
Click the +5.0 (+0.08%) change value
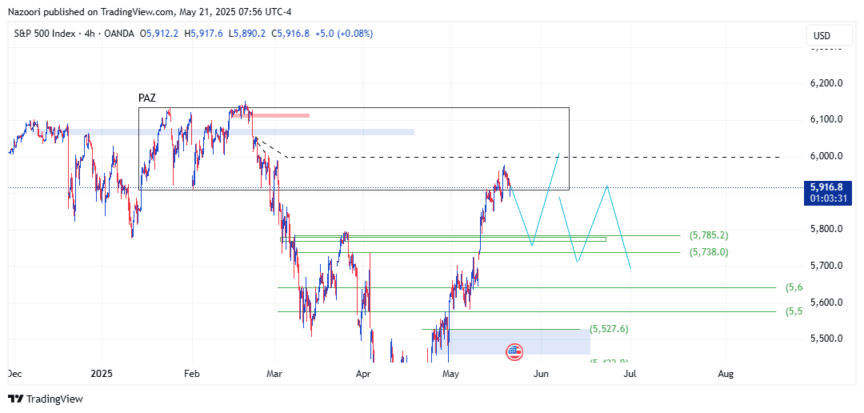[x=344, y=34]
